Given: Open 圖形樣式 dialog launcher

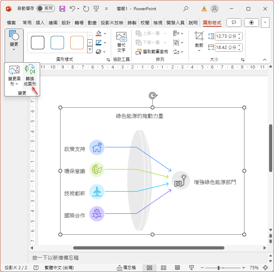Looking at the screenshot, I should [x=108, y=60].
